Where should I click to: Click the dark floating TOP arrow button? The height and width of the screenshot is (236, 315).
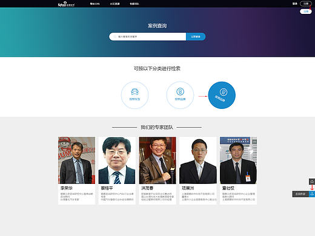coord(312,182)
